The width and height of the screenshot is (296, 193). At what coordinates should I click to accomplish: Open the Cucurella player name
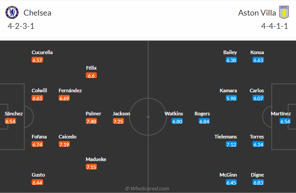tap(42, 52)
